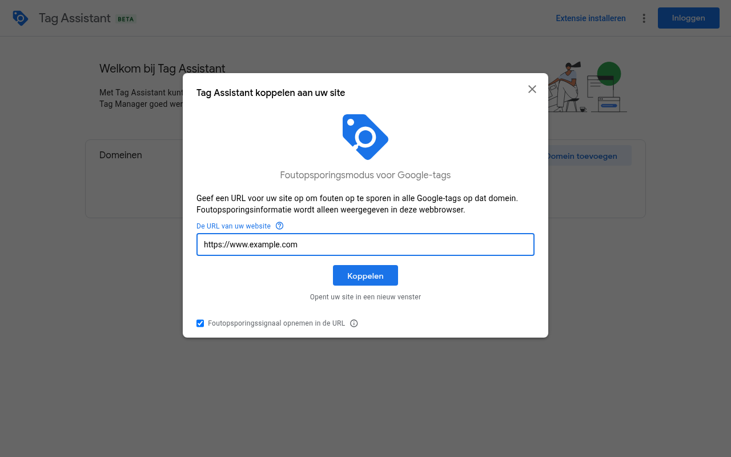The width and height of the screenshot is (731, 457).
Task: Click Domein toevoegen button behind dialog
Action: (x=589, y=156)
